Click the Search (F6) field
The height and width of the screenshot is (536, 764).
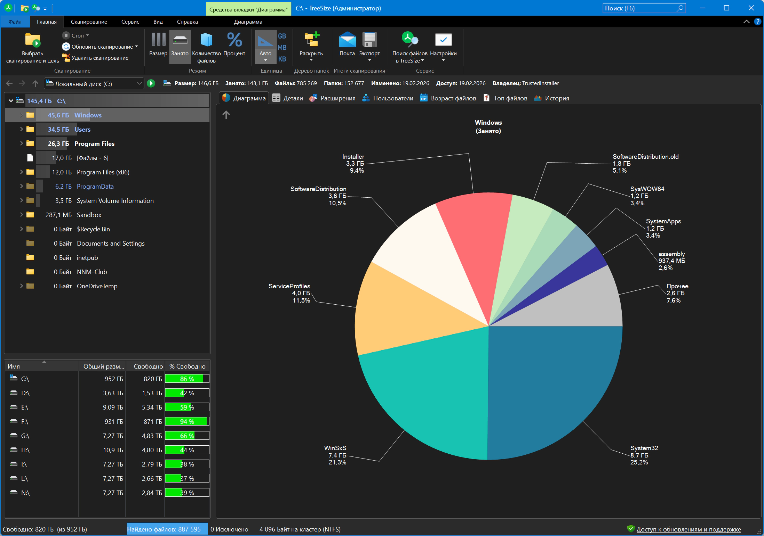click(x=639, y=8)
